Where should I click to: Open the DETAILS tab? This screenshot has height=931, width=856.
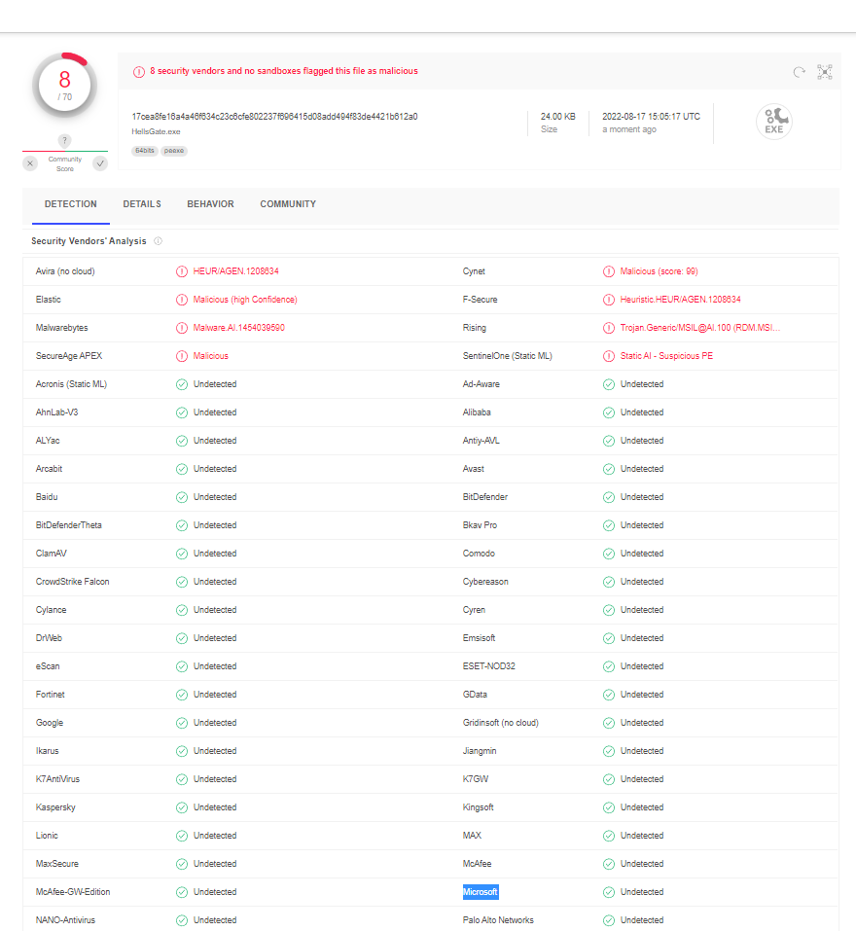pyautogui.click(x=142, y=204)
